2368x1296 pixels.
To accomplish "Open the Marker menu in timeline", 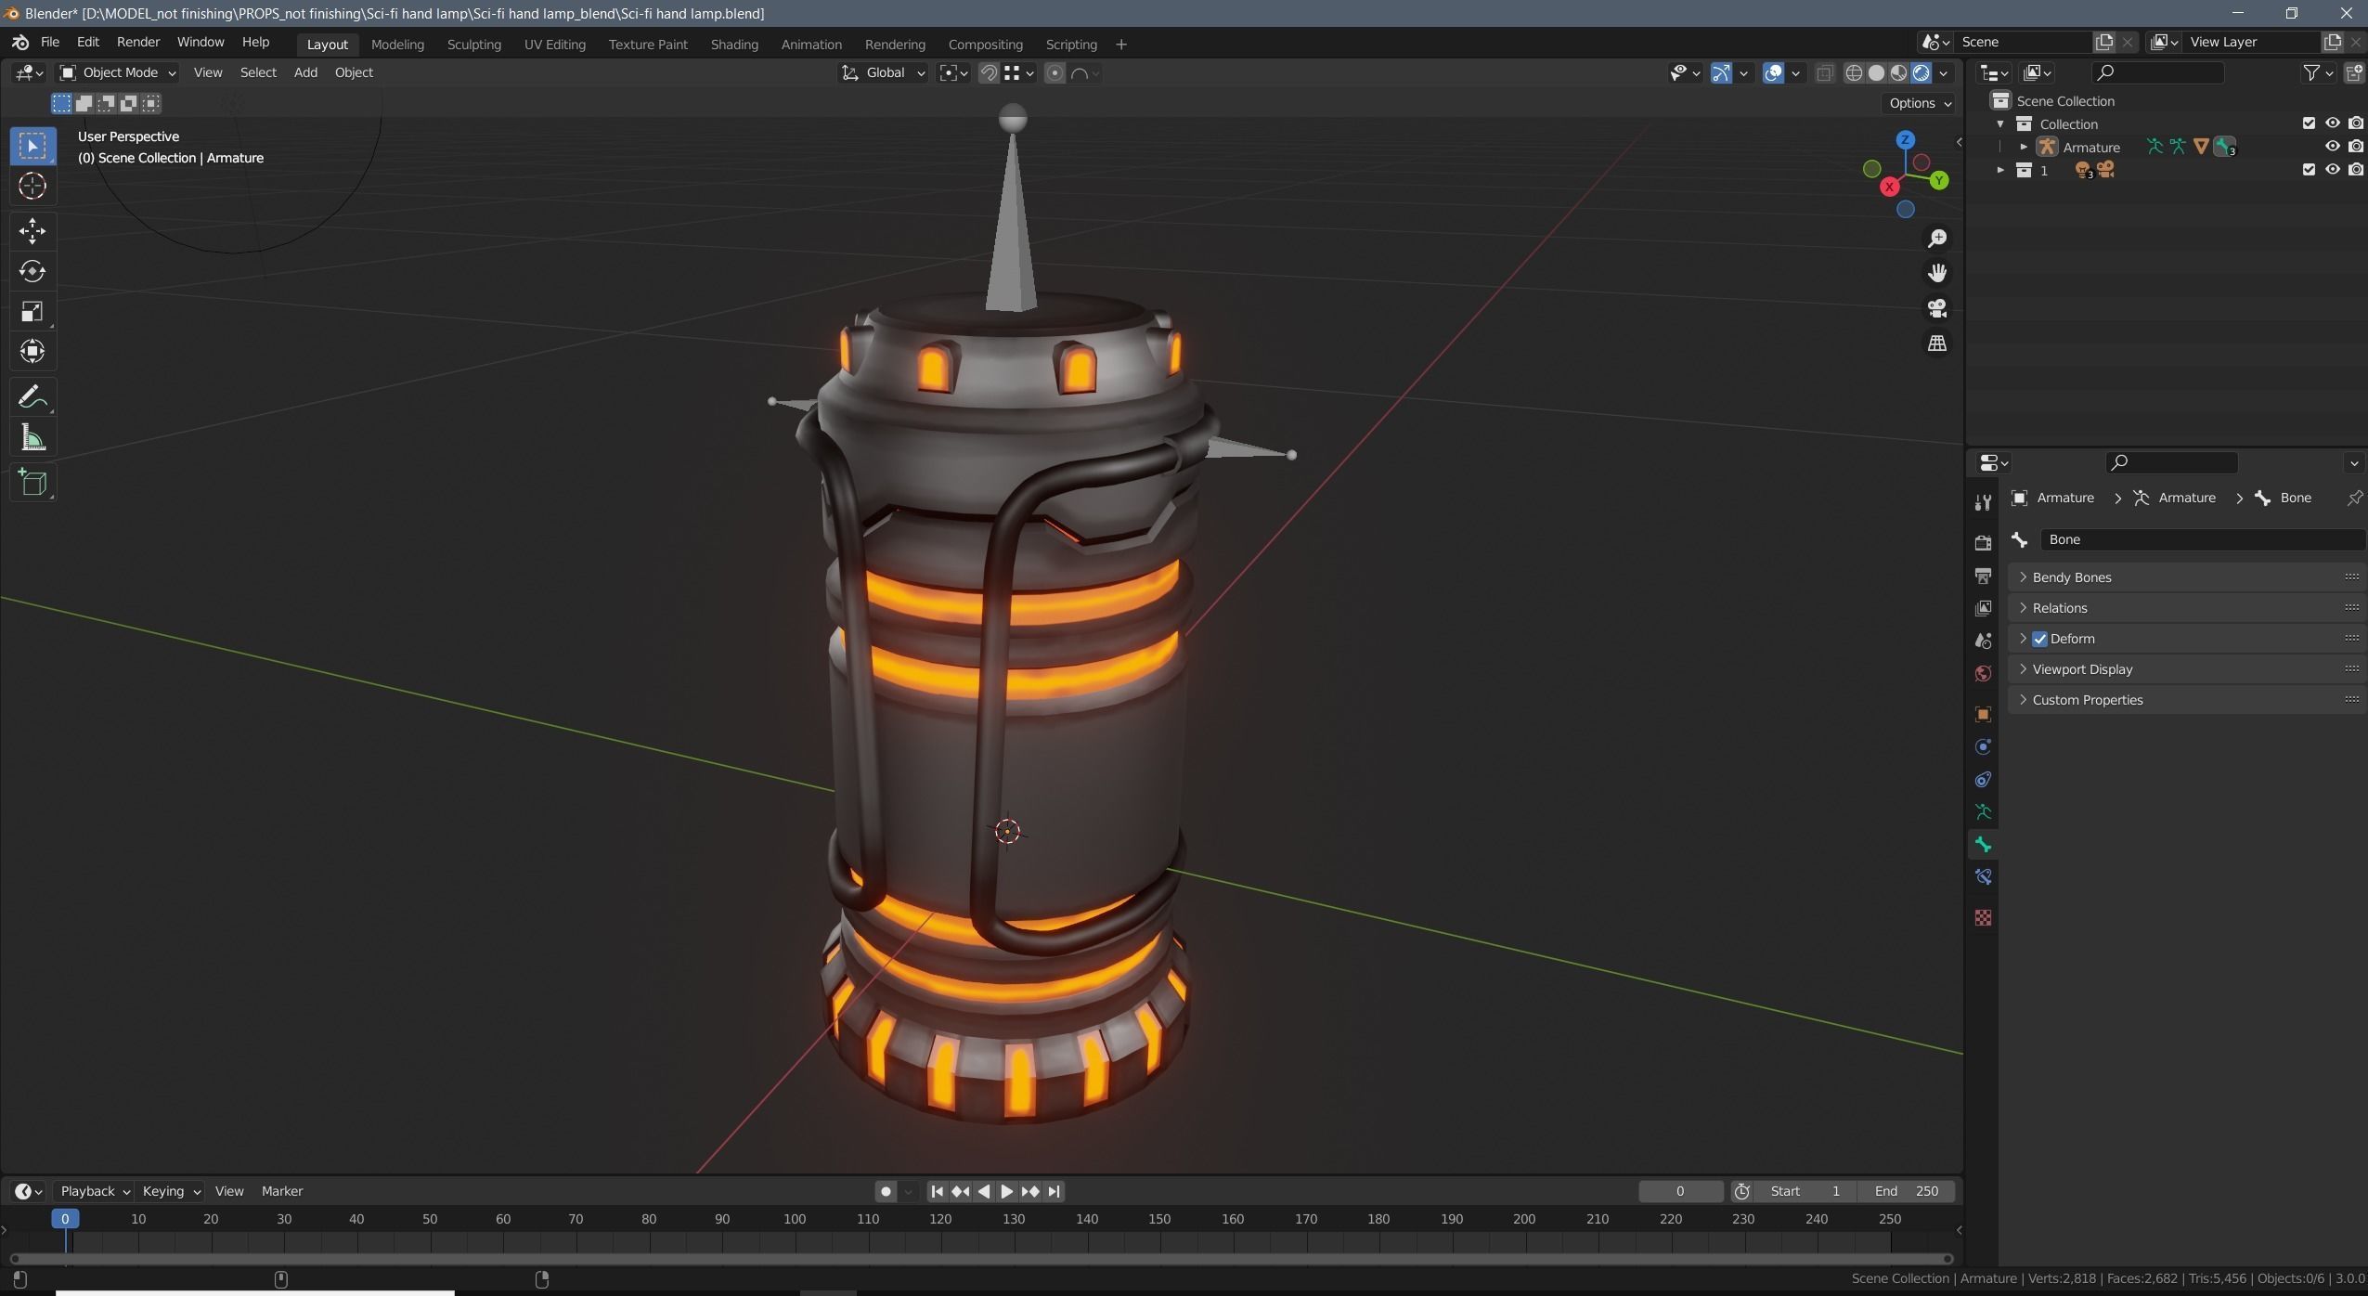I will (x=282, y=1191).
